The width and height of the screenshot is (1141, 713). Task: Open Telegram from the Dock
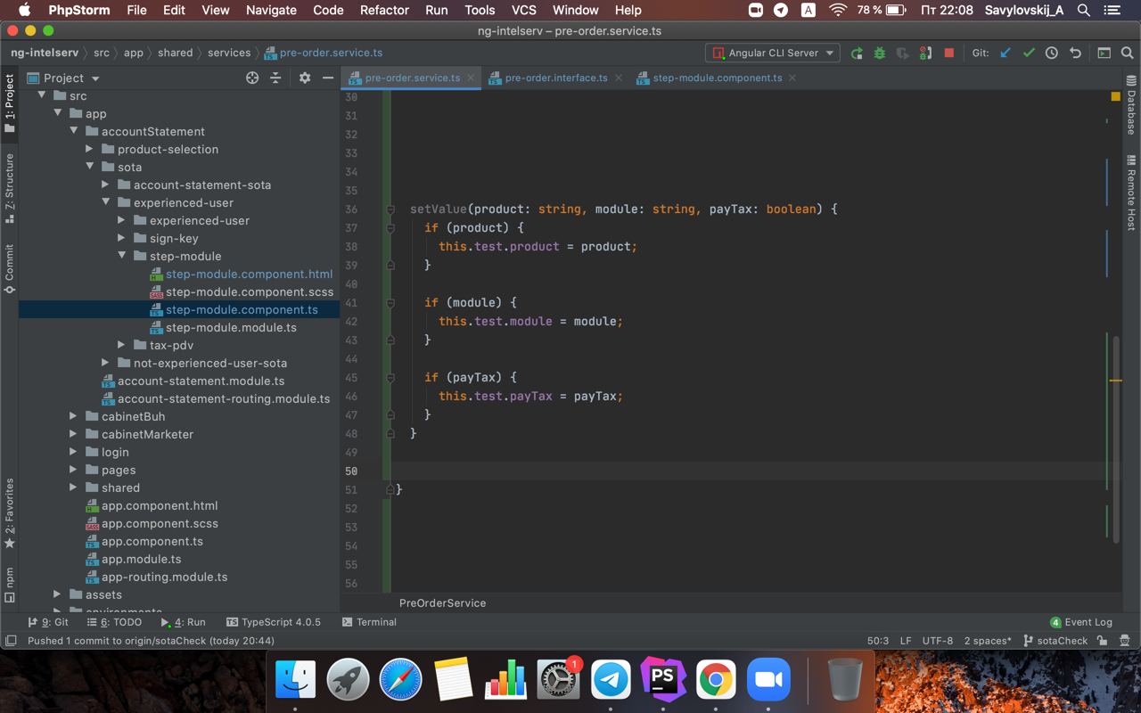tap(611, 680)
